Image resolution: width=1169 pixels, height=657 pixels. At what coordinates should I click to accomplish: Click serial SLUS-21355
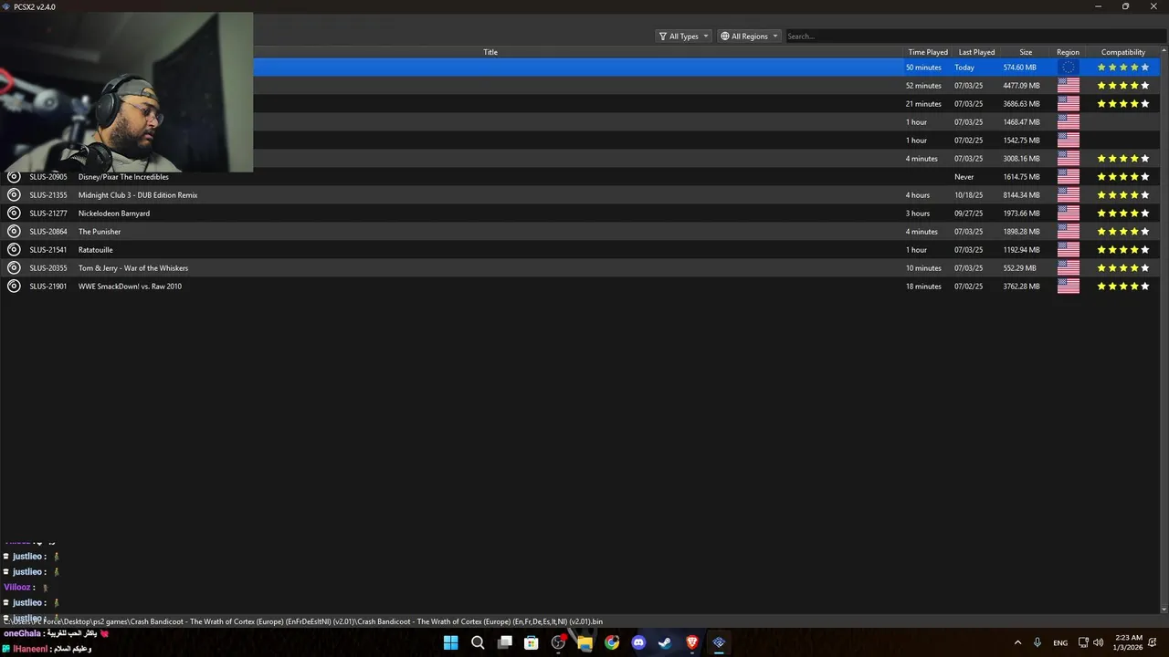click(48, 195)
